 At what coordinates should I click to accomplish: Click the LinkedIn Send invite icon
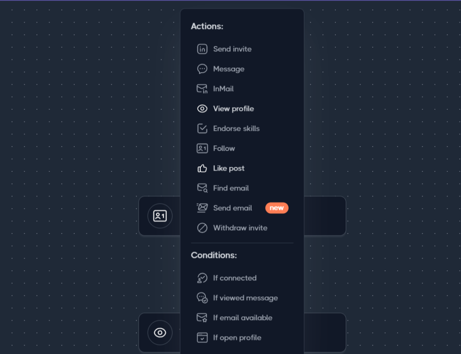point(202,49)
